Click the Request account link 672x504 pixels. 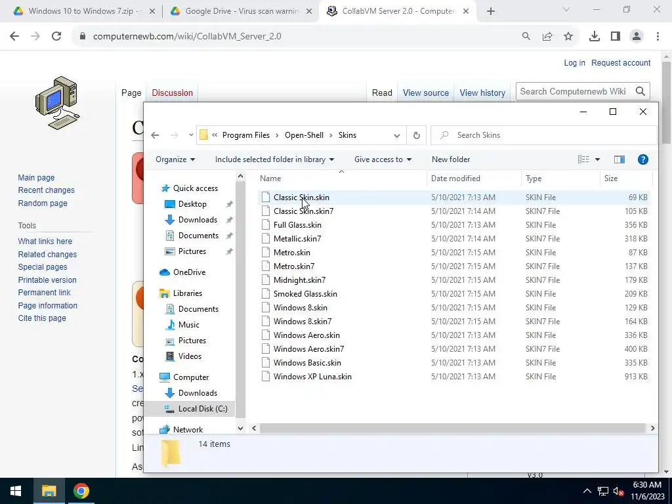pyautogui.click(x=621, y=62)
